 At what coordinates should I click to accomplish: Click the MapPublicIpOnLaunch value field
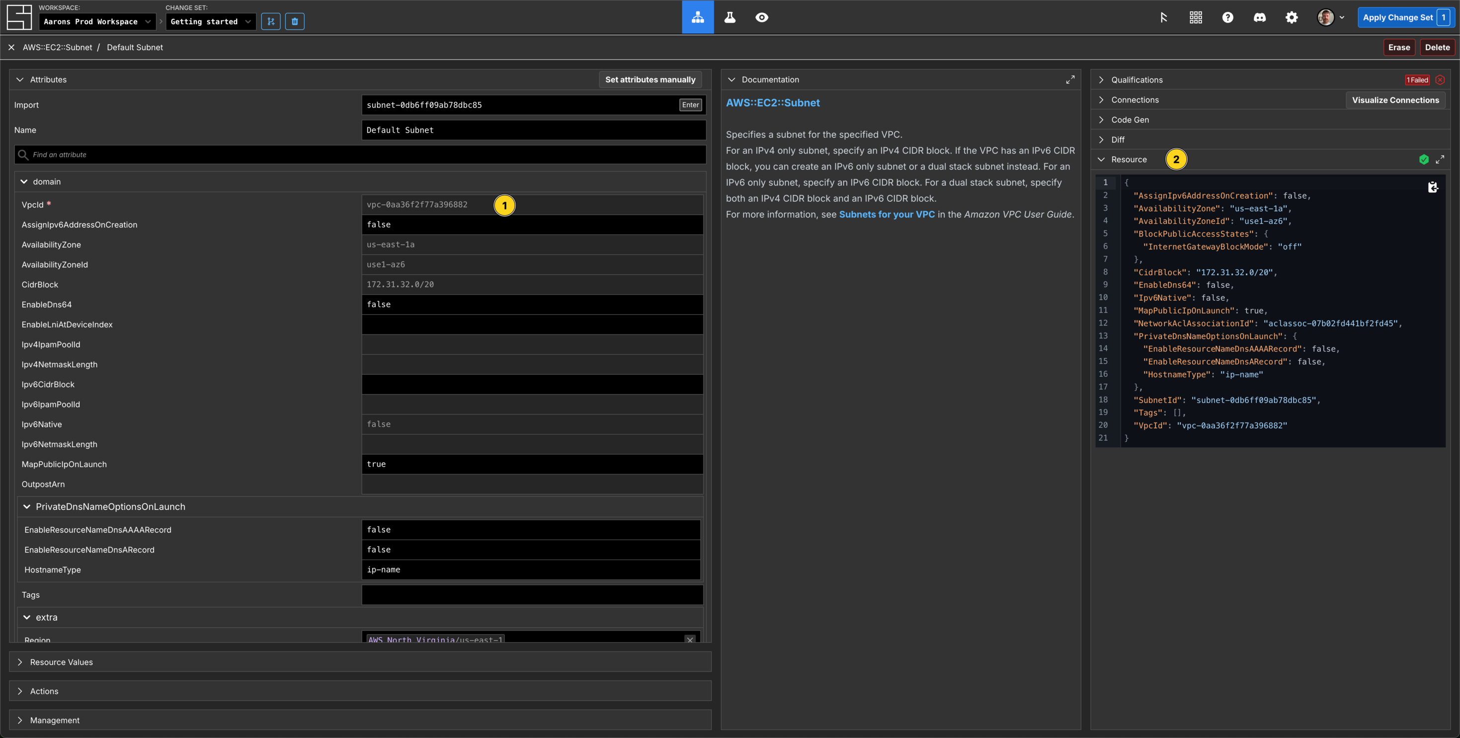[532, 464]
